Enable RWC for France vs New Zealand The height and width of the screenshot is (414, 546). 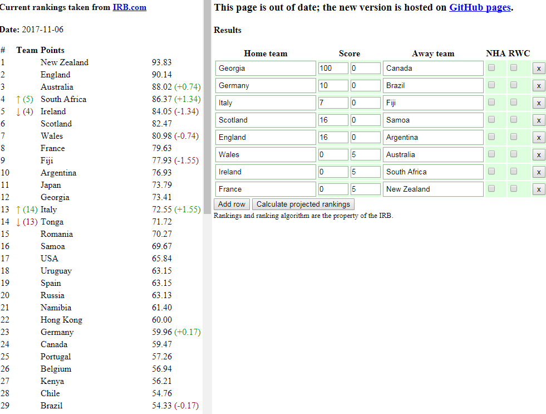click(x=514, y=188)
